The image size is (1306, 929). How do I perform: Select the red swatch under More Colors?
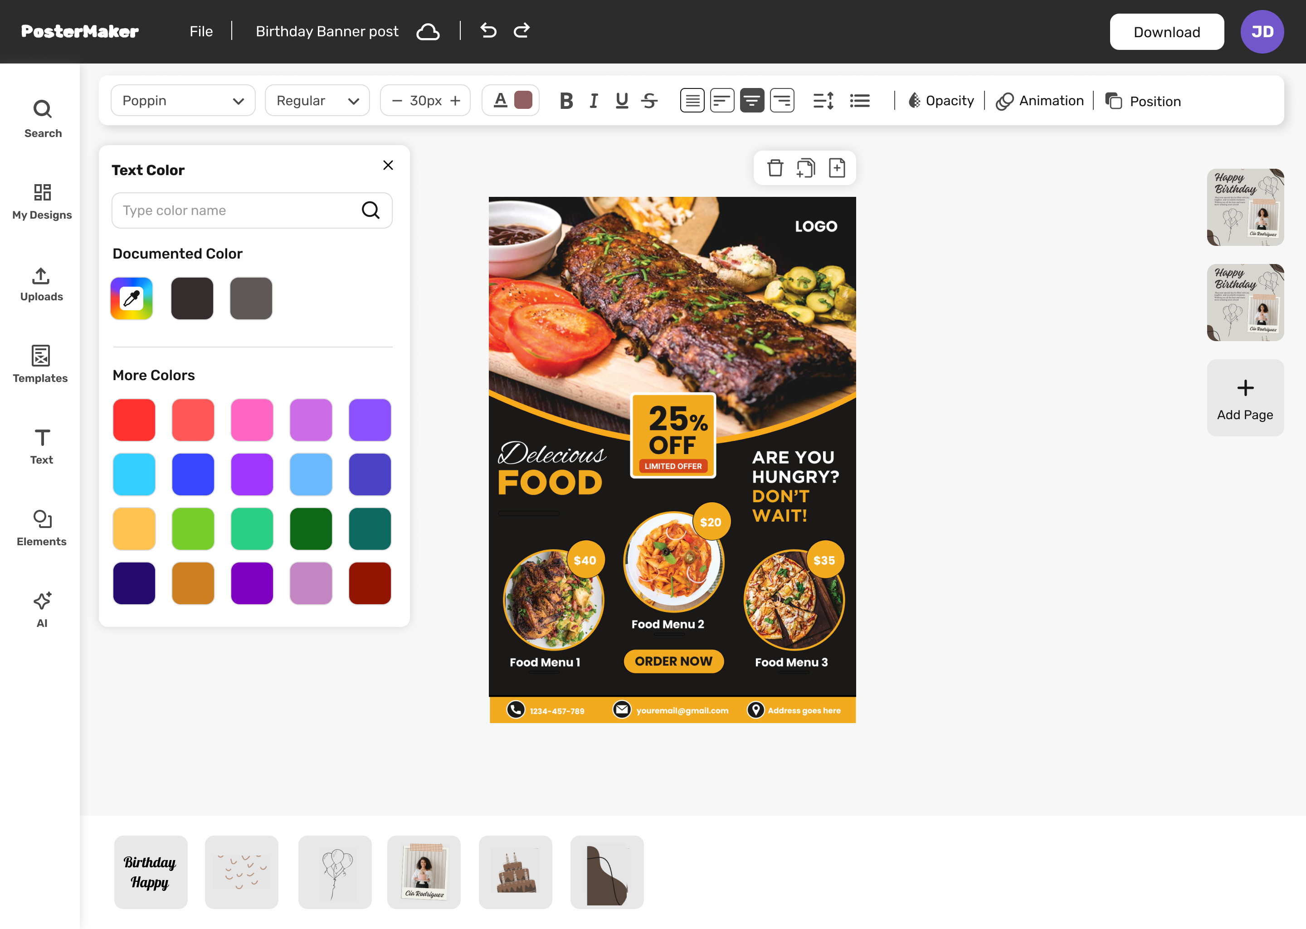point(134,419)
